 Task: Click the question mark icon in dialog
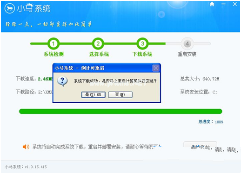[62, 81]
